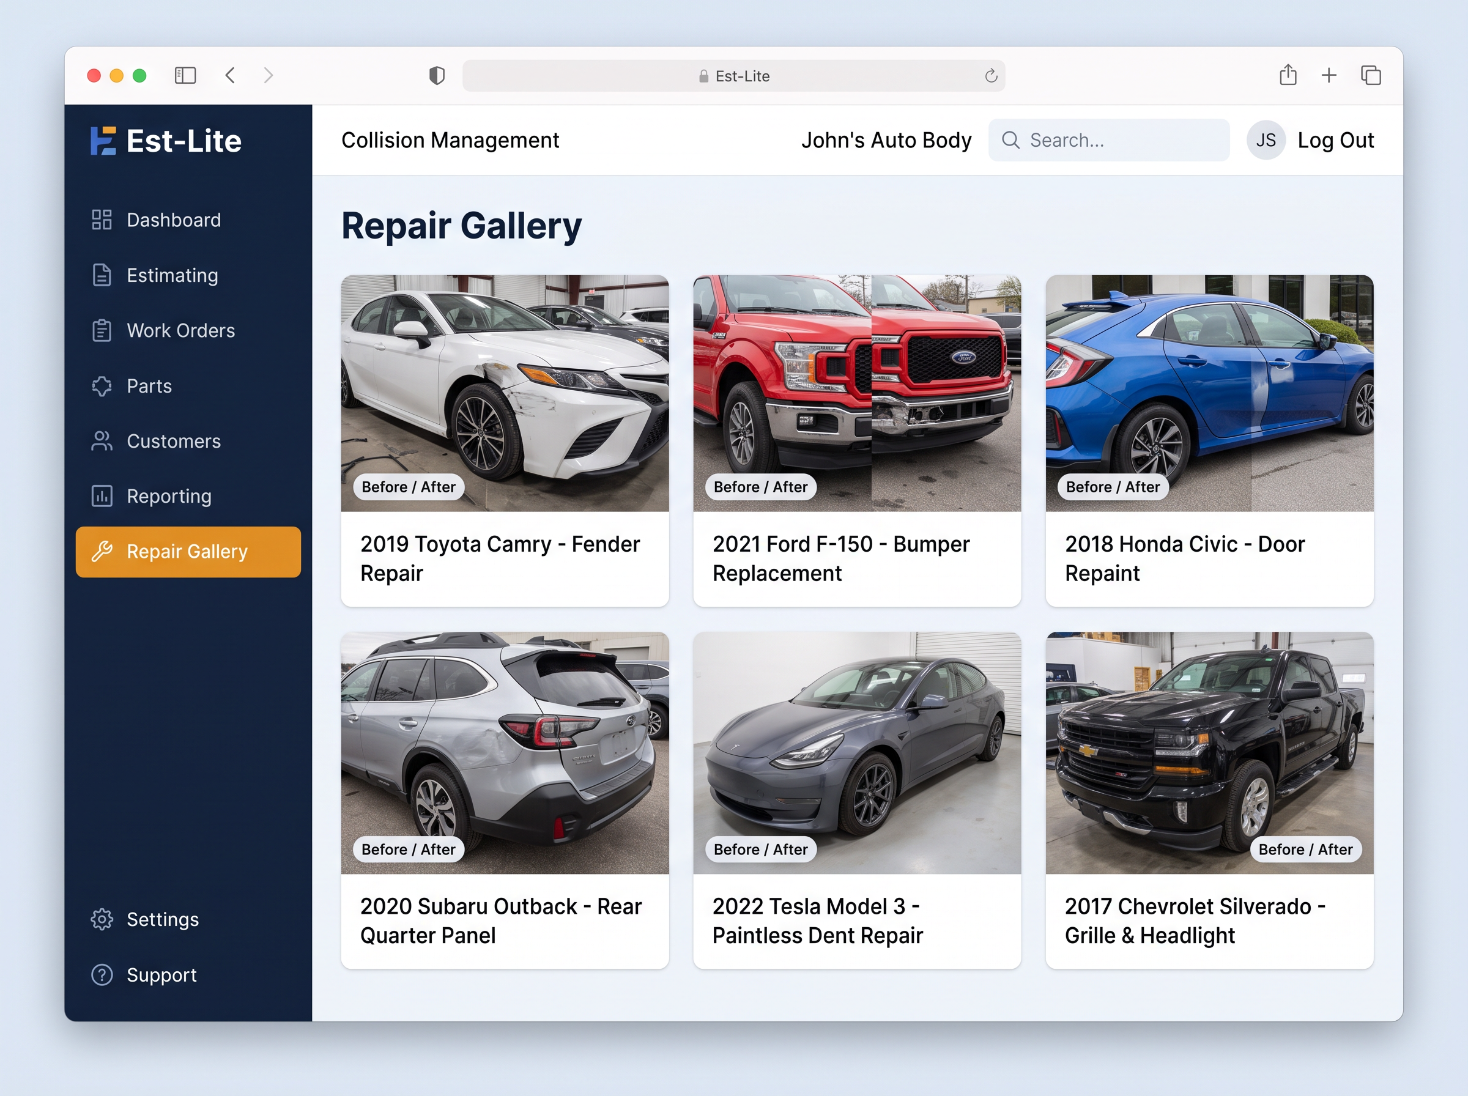Screen dimensions: 1468x1096
Task: Click the JS user avatar
Action: tap(1266, 140)
